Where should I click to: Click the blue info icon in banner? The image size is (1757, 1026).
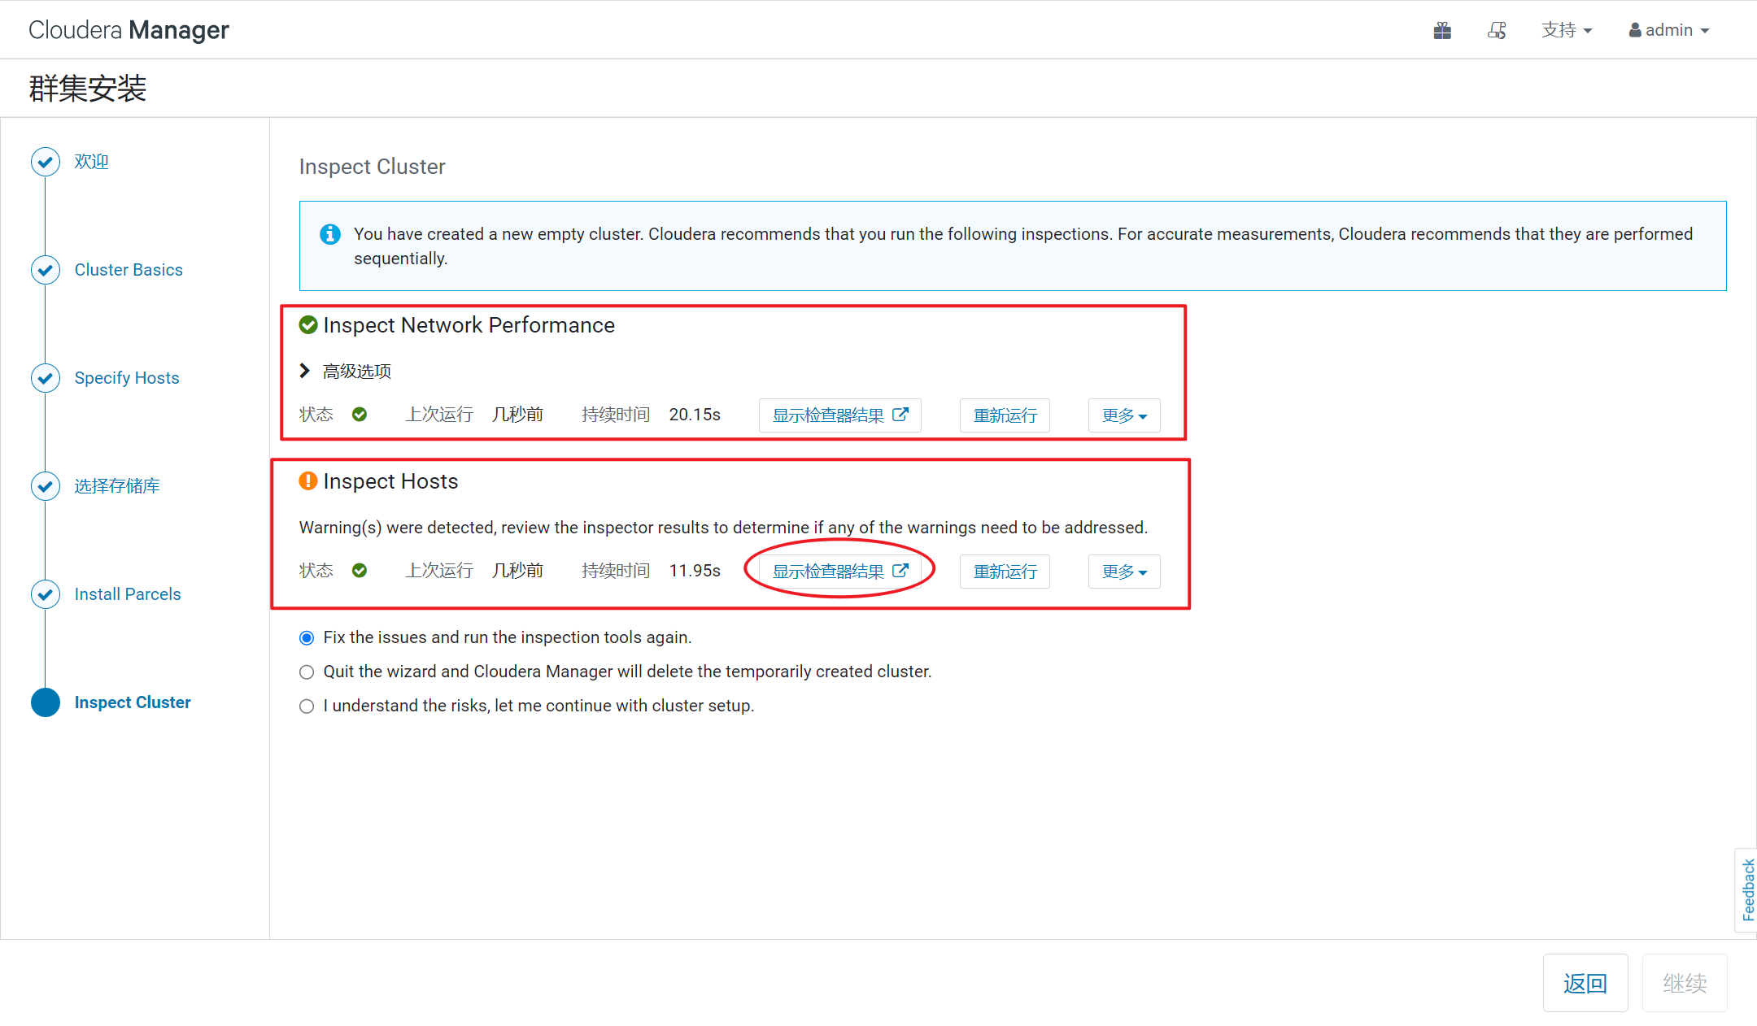(x=330, y=234)
